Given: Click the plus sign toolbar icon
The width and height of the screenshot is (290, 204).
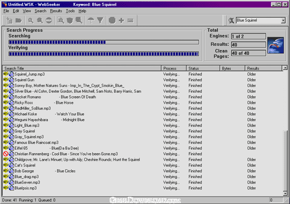Looking at the screenshot, I should (121, 20).
